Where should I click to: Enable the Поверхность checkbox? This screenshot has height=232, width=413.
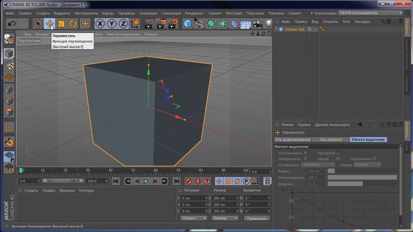[x=305, y=159]
